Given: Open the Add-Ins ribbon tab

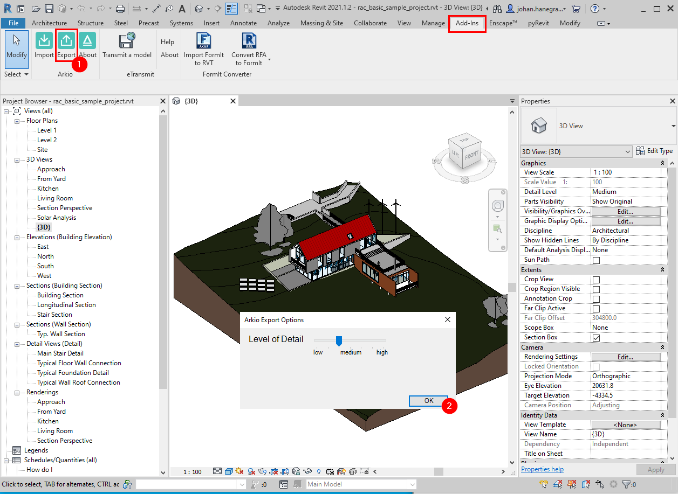Looking at the screenshot, I should (x=467, y=23).
